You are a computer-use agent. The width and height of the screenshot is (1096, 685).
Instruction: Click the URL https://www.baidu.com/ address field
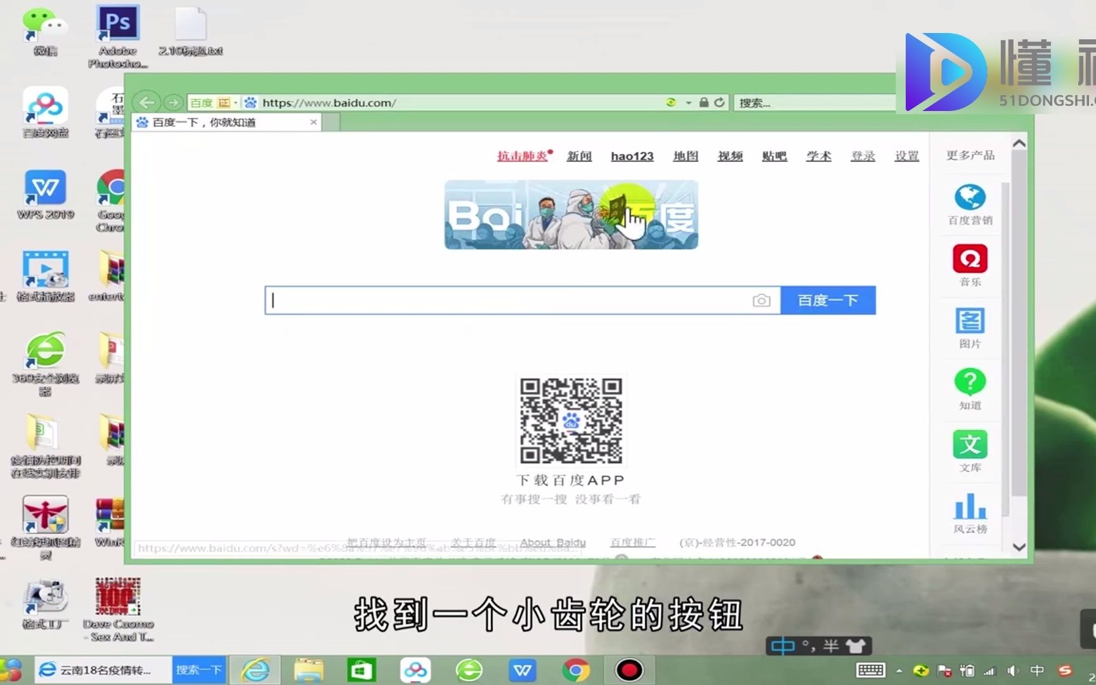pos(459,103)
